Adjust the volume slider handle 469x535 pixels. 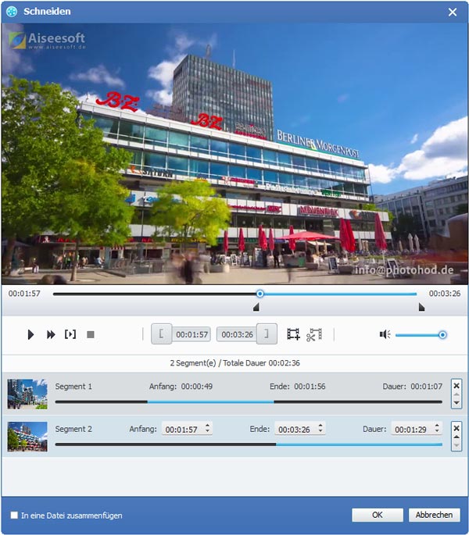tap(442, 335)
